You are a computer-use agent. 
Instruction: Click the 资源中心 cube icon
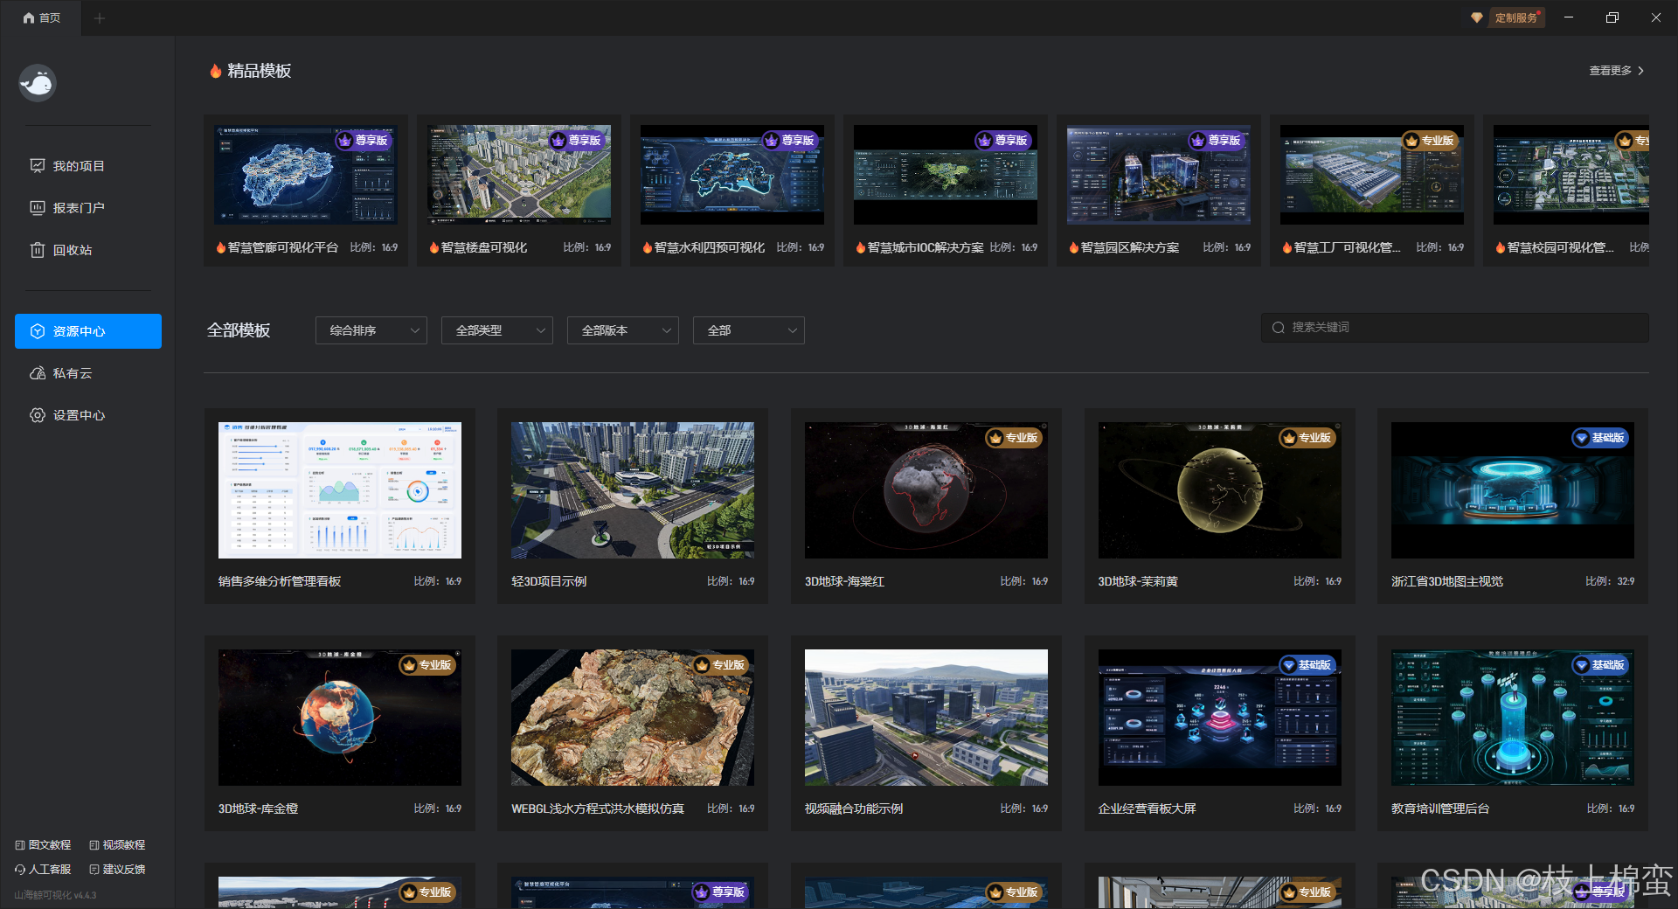(x=38, y=331)
